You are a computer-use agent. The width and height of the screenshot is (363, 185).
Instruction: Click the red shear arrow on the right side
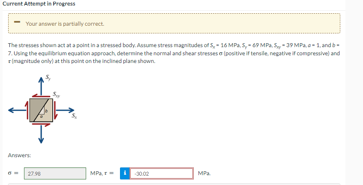tap(55, 110)
